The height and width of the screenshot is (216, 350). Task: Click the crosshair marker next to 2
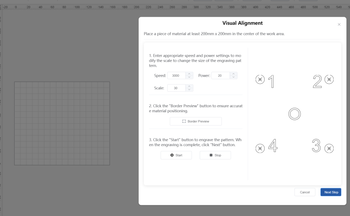(329, 79)
